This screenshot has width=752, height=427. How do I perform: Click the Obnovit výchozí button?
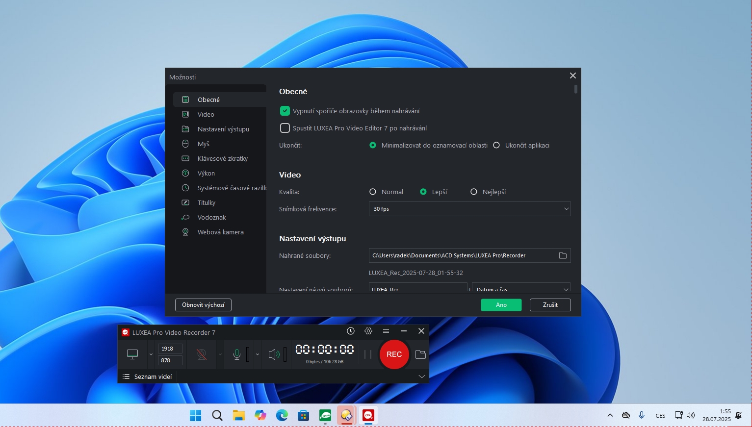coord(203,305)
